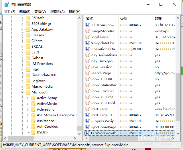This screenshot has height=150, width=183.
Task: Expand the Gabest key
Action: 22,58
